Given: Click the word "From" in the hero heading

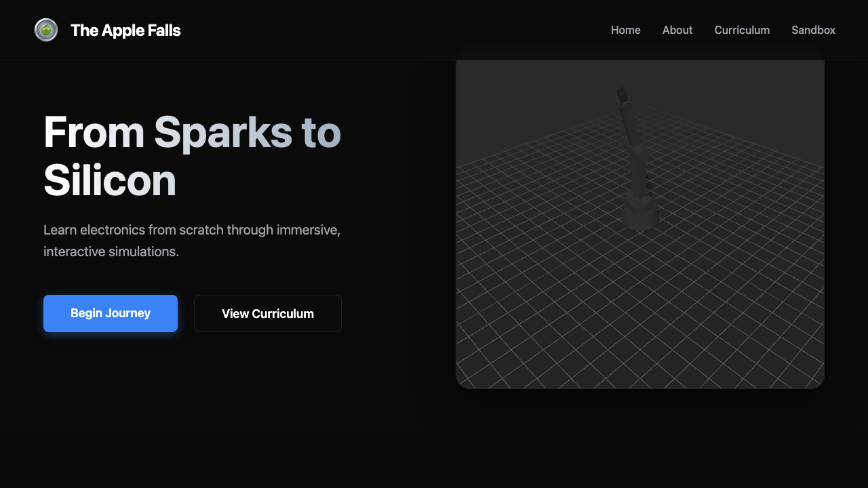Looking at the screenshot, I should [94, 132].
